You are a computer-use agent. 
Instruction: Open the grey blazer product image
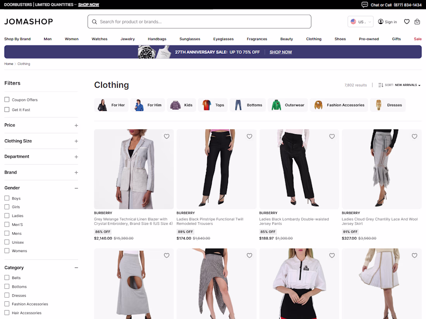tap(134, 169)
